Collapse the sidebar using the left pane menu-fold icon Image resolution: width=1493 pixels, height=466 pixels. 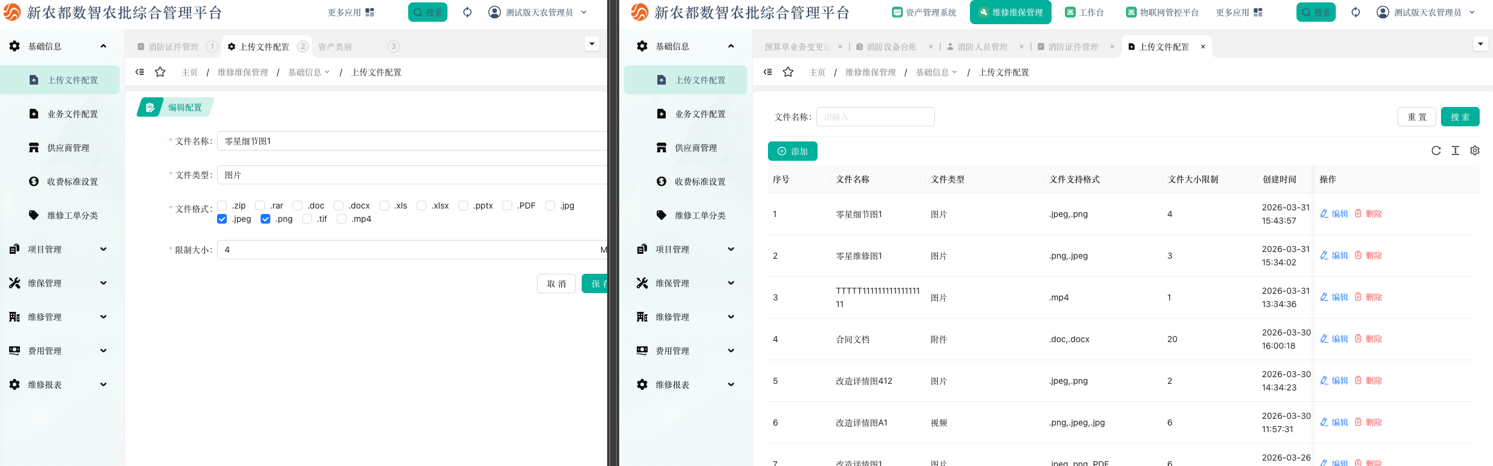point(140,73)
